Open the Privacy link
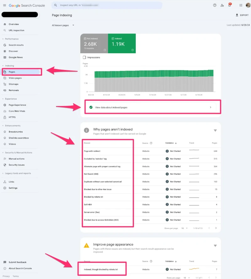251x279 pixels. tap(6, 276)
